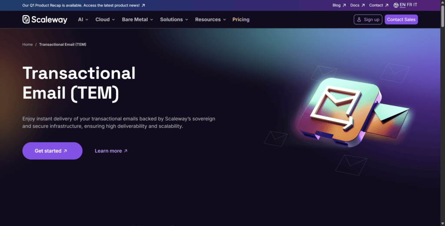
Task: Follow the Learn more link
Action: tap(111, 151)
